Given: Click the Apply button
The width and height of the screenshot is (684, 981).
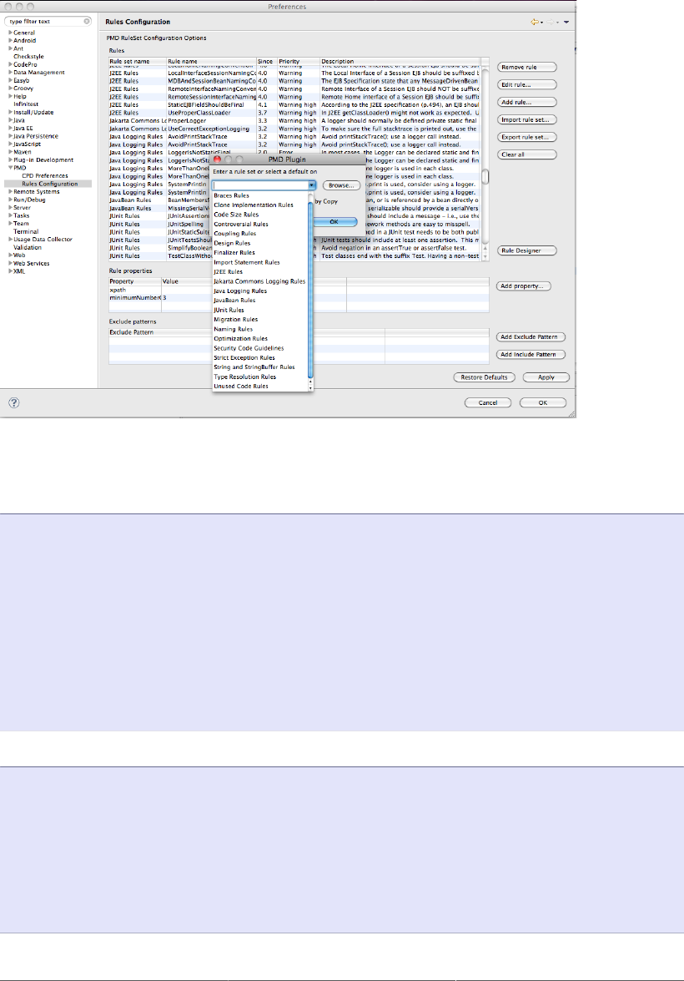Looking at the screenshot, I should point(546,377).
